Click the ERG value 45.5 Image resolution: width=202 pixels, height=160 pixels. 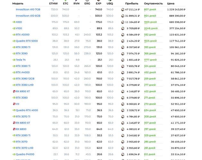click(88, 154)
